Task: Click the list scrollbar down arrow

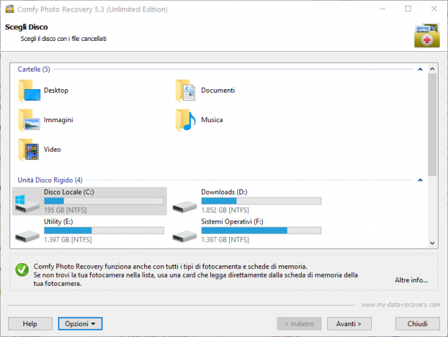Action: pyautogui.click(x=432, y=243)
